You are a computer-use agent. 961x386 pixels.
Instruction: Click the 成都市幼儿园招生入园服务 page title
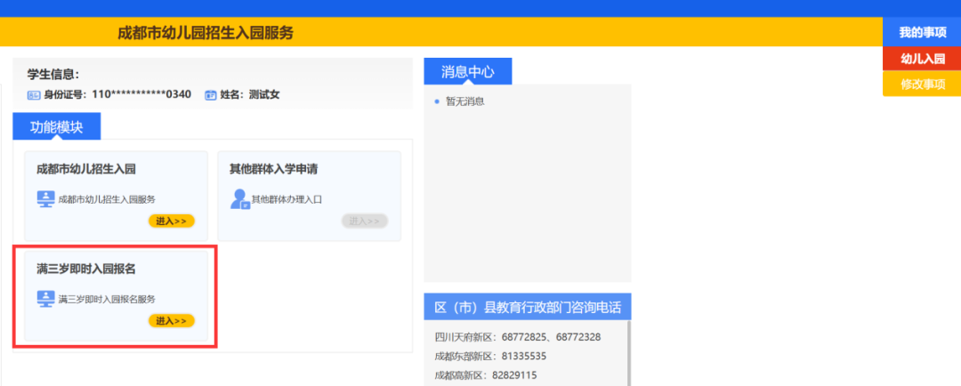pos(206,33)
